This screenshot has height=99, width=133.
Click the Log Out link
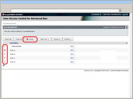tap(125, 14)
